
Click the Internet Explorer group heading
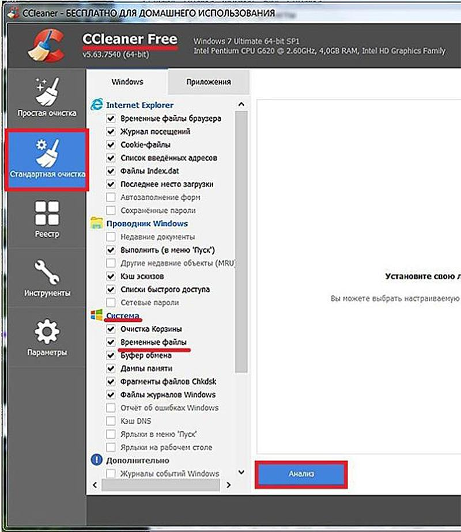[x=139, y=105]
